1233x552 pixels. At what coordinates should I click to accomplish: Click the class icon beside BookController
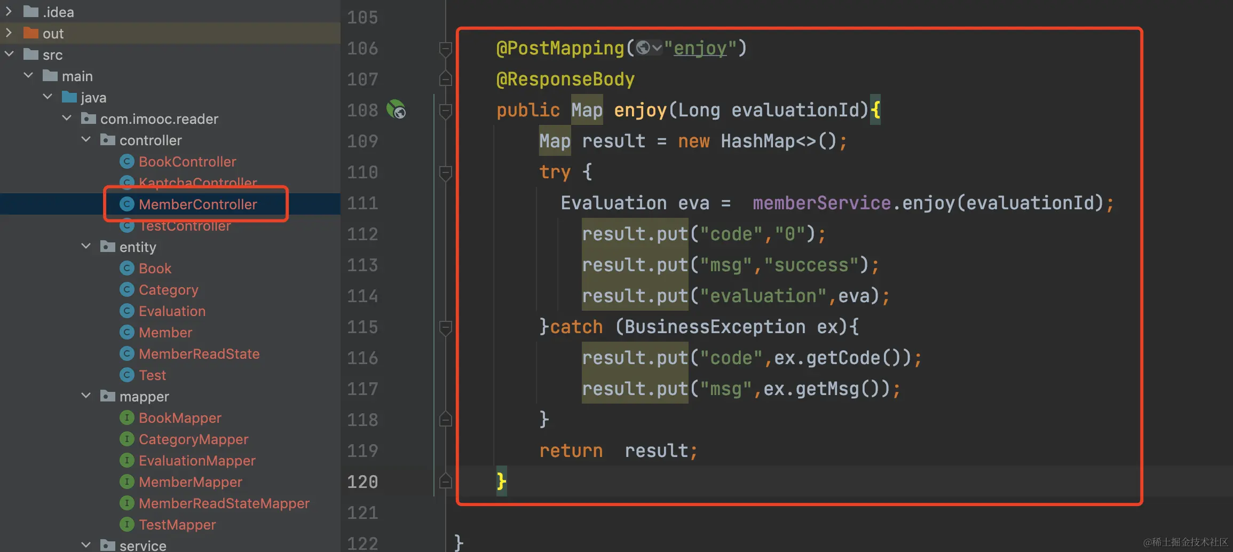[127, 161]
